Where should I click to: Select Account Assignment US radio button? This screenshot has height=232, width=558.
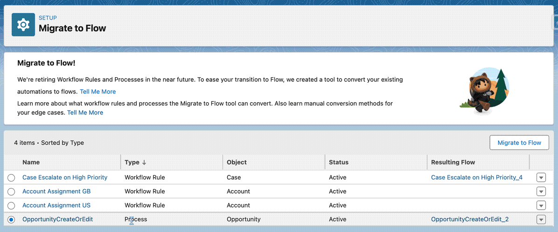[x=11, y=205]
